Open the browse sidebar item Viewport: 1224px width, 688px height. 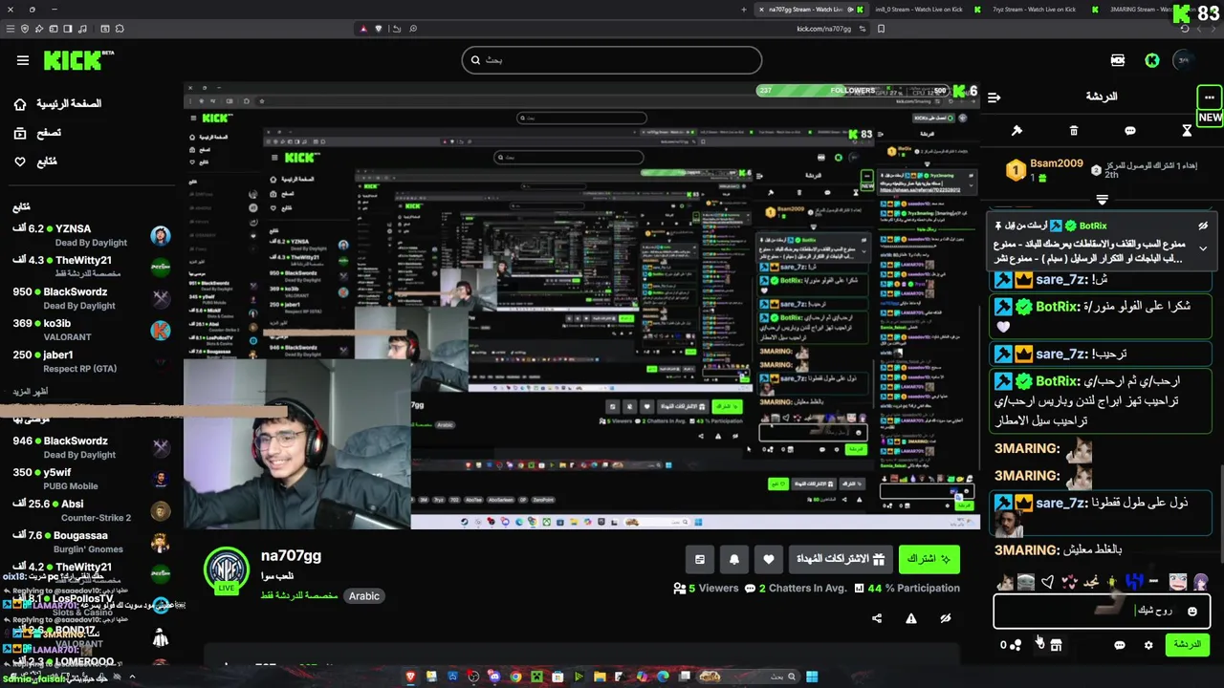(x=38, y=133)
